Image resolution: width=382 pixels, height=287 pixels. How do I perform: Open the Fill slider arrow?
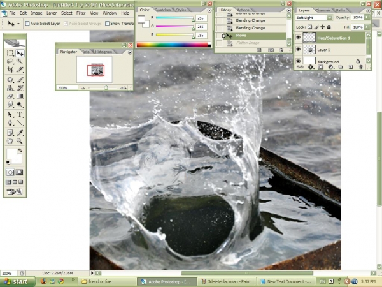(x=367, y=27)
